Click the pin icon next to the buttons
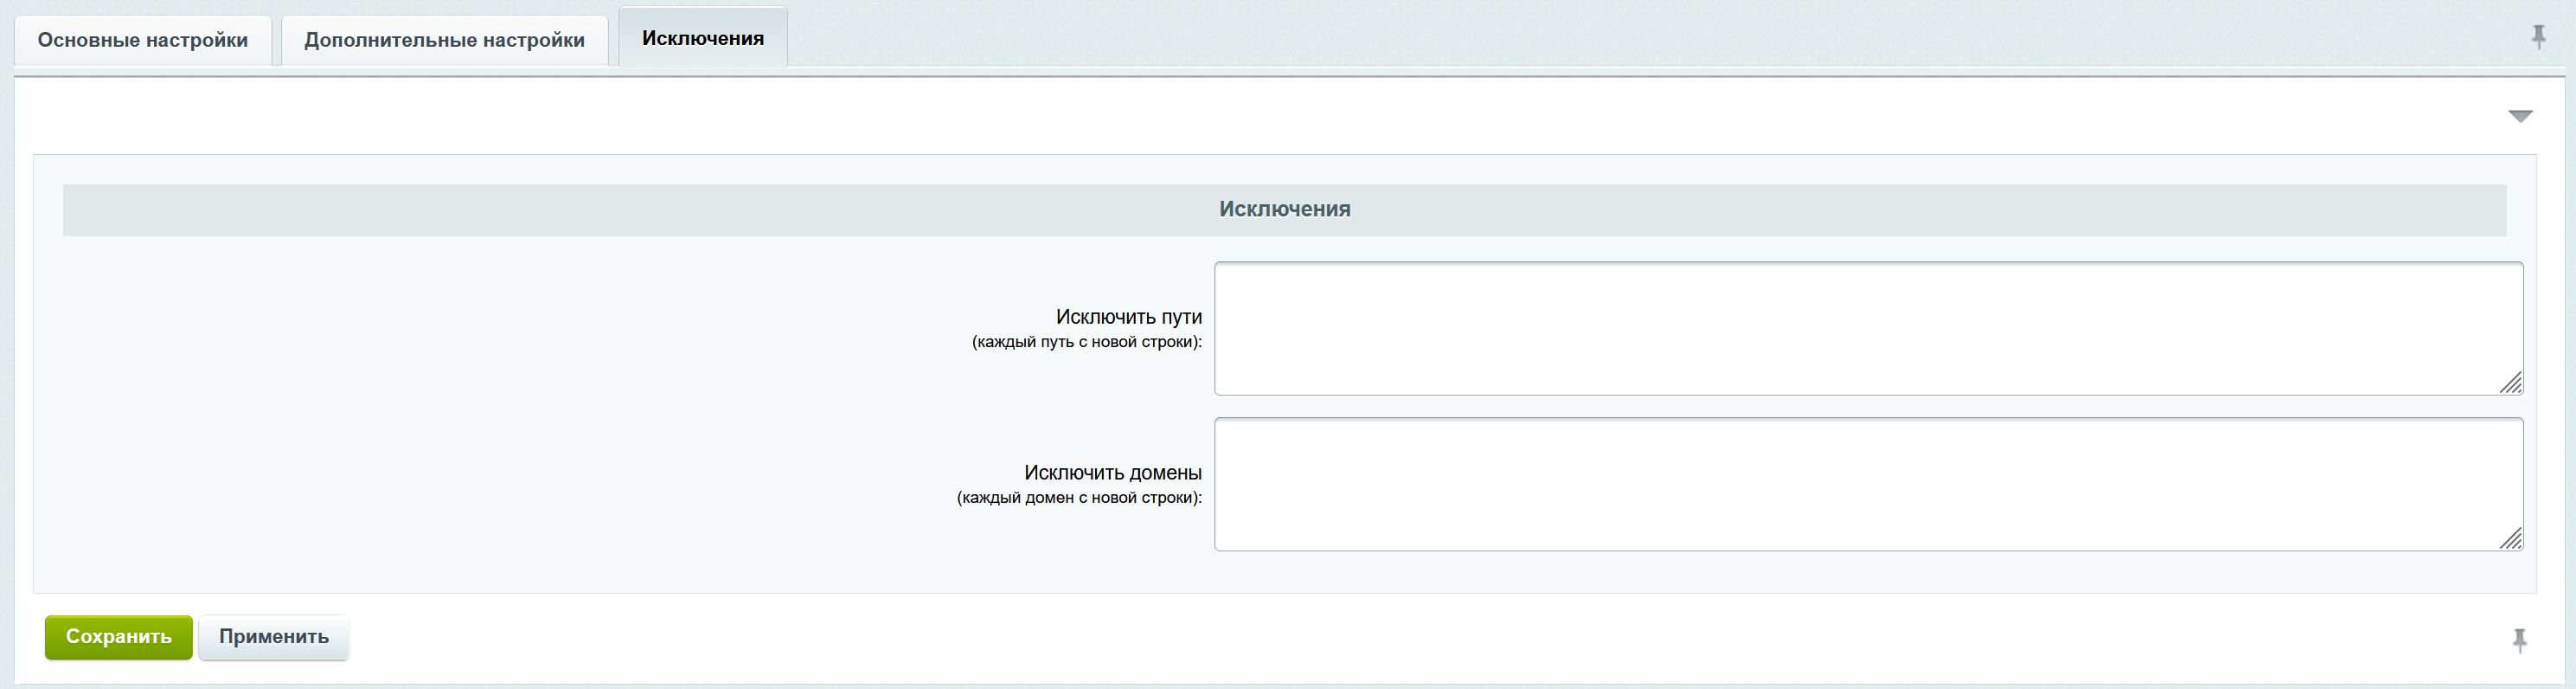 click(x=2520, y=640)
